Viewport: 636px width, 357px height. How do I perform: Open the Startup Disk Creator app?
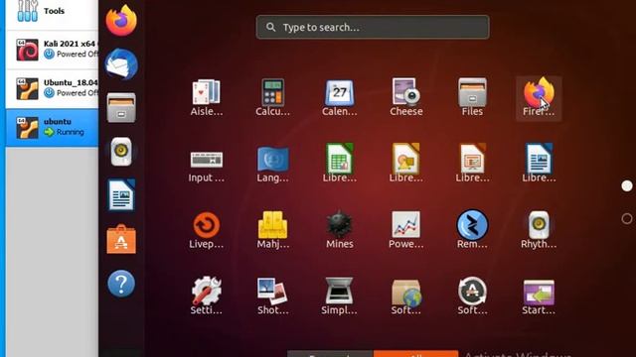pos(539,297)
